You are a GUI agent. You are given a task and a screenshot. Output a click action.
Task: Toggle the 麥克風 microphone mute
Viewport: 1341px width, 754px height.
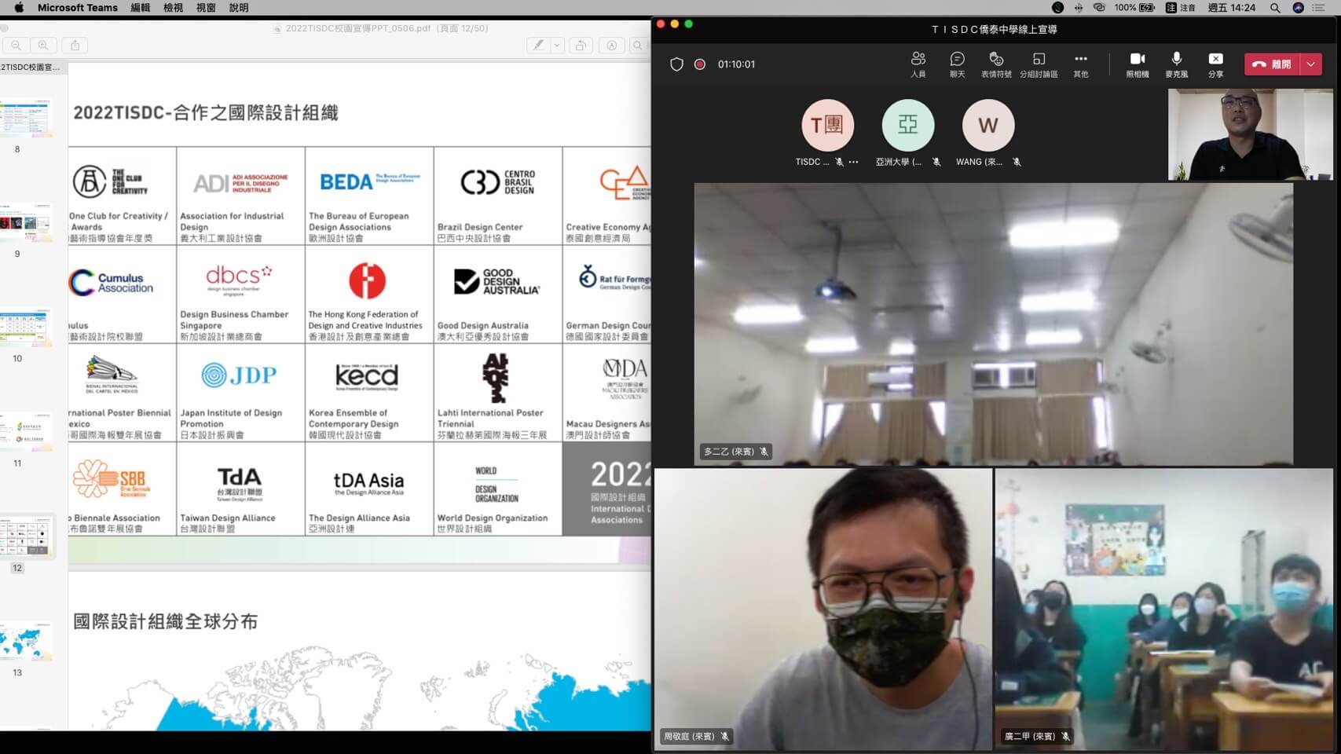pos(1176,64)
